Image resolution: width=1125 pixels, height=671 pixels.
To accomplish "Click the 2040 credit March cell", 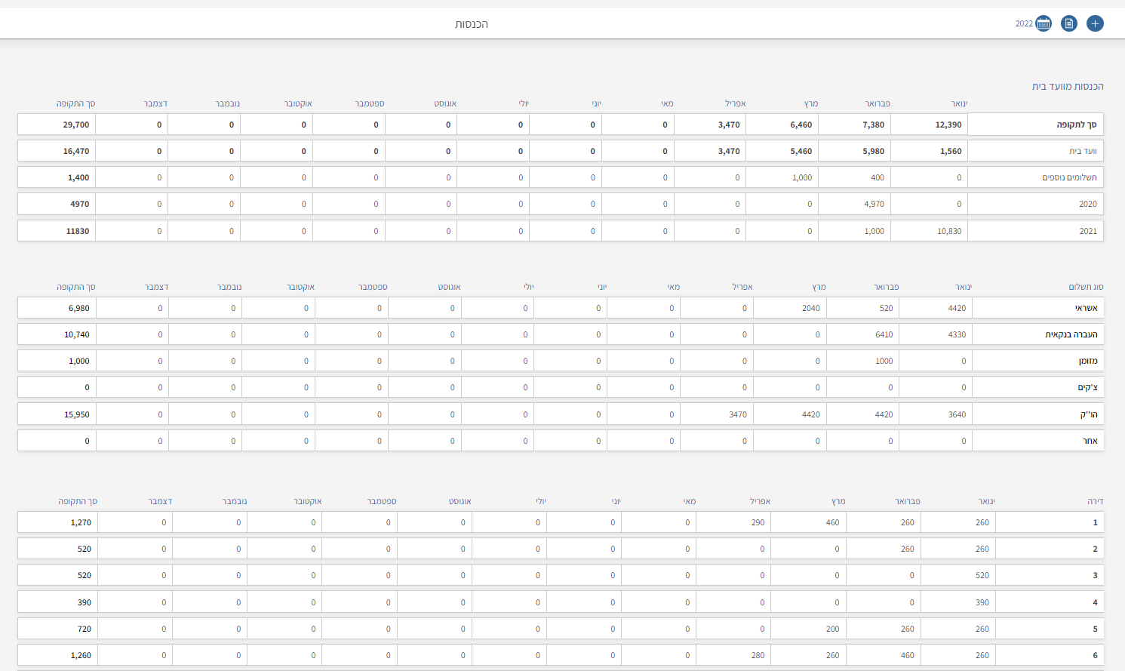I will pyautogui.click(x=810, y=308).
